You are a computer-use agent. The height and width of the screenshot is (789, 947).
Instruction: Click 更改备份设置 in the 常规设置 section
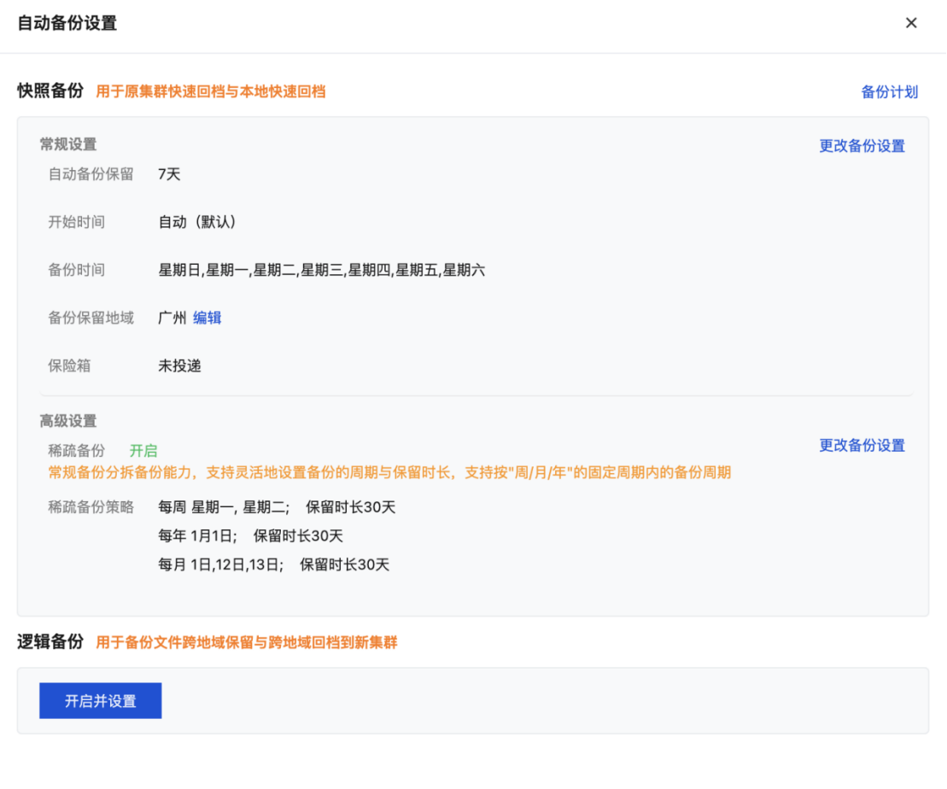point(862,146)
